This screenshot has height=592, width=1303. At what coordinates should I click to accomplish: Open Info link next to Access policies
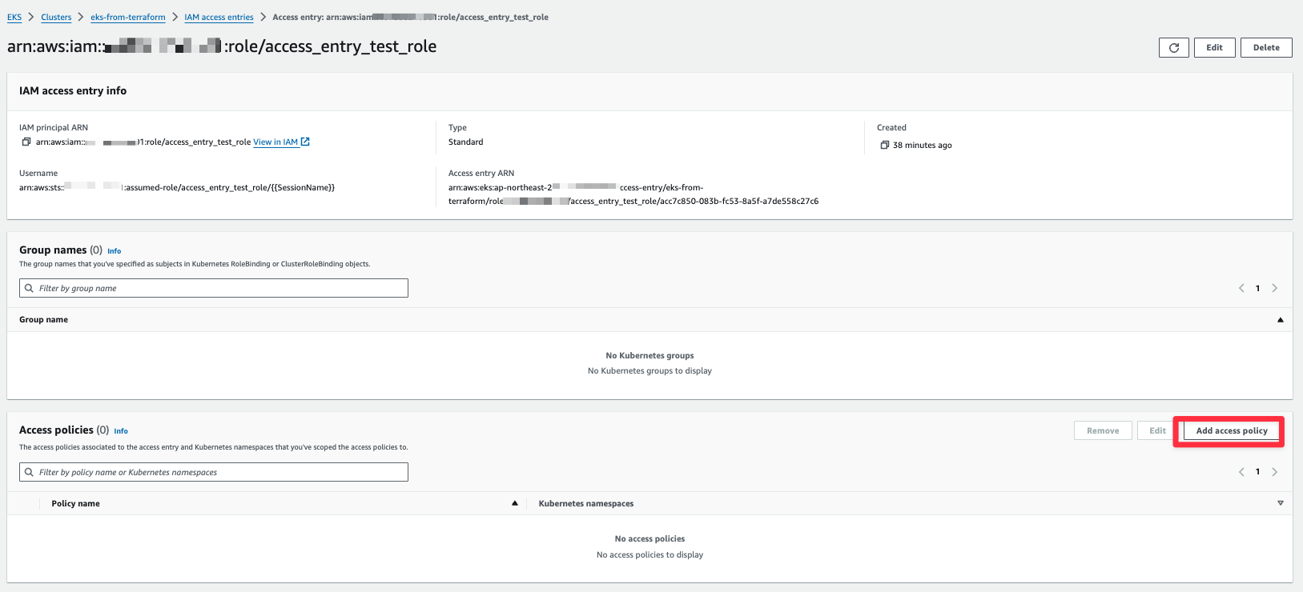121,431
